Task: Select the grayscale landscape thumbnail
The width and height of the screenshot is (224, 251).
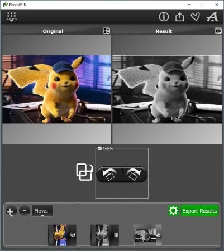Action: [x=147, y=235]
